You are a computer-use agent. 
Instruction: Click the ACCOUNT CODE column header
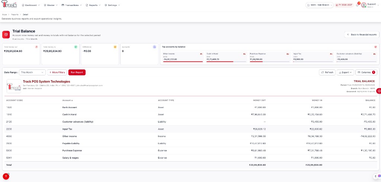coord(15,100)
